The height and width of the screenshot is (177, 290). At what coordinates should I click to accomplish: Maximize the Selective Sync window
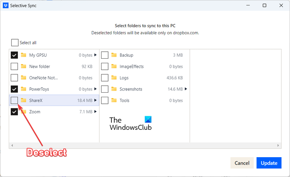point(264,5)
